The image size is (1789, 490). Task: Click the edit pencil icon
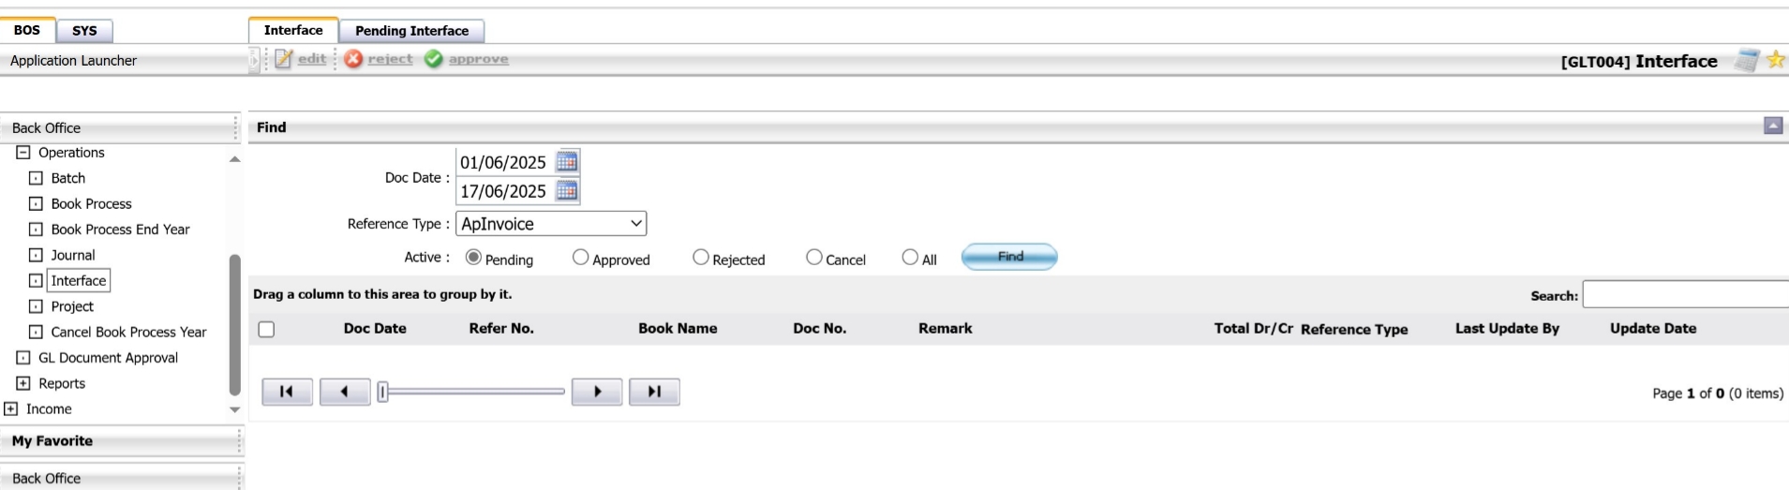point(283,59)
